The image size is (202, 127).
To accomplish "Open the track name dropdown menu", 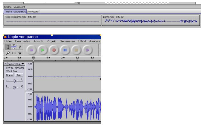I will (x=23, y=64).
